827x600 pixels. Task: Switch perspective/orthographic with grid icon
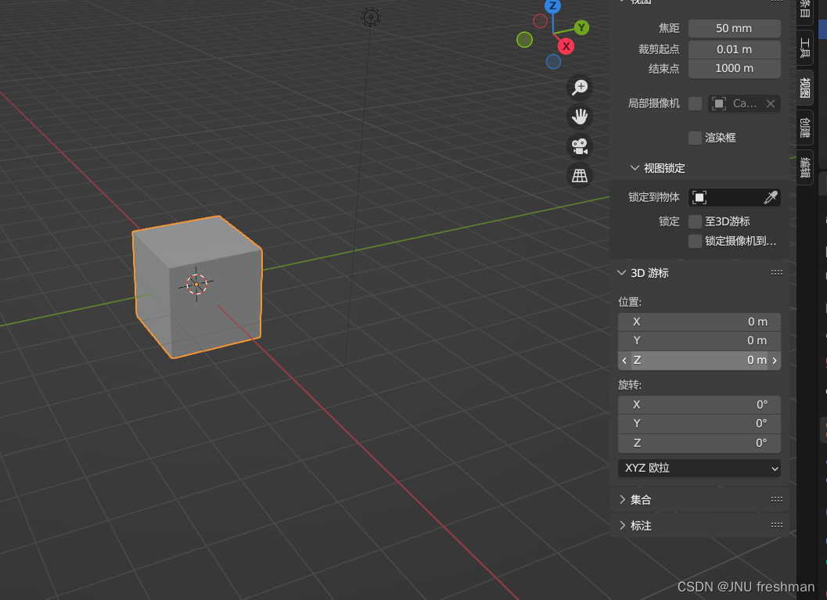point(580,175)
